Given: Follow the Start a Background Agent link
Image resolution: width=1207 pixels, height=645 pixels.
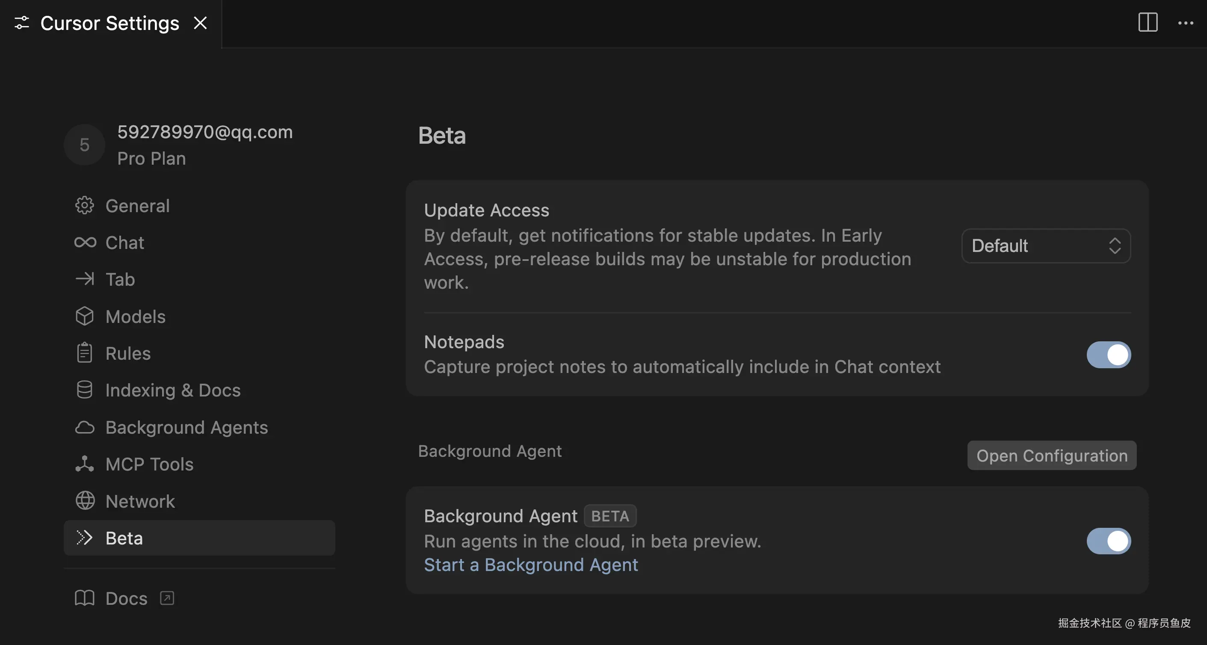Looking at the screenshot, I should point(530,565).
